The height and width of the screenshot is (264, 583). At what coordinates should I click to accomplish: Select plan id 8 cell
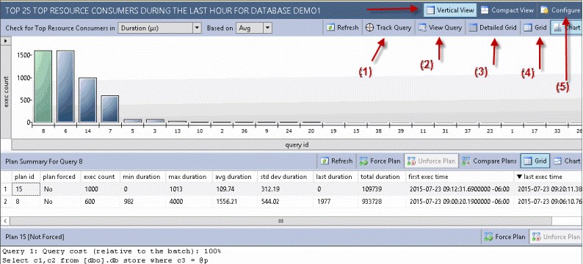pos(26,201)
